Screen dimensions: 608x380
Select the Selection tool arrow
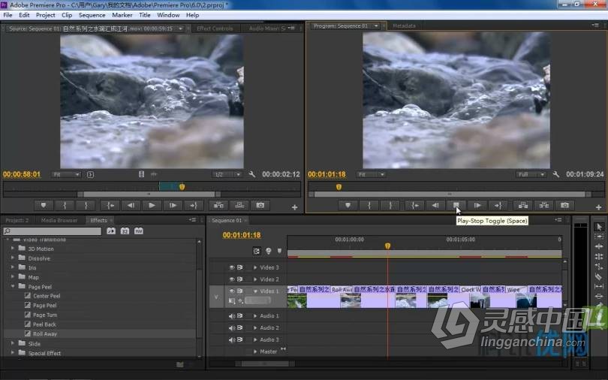click(x=599, y=227)
